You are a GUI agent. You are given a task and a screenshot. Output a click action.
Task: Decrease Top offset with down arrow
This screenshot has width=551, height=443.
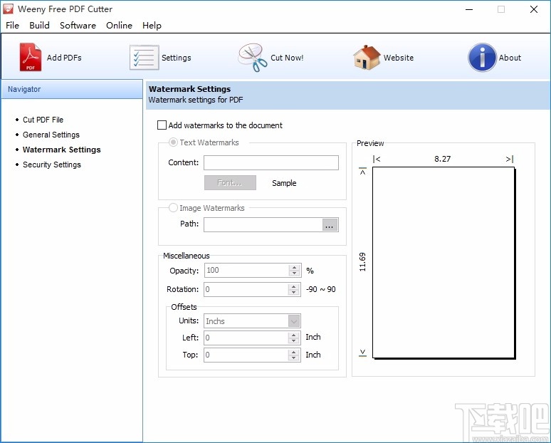[294, 358]
